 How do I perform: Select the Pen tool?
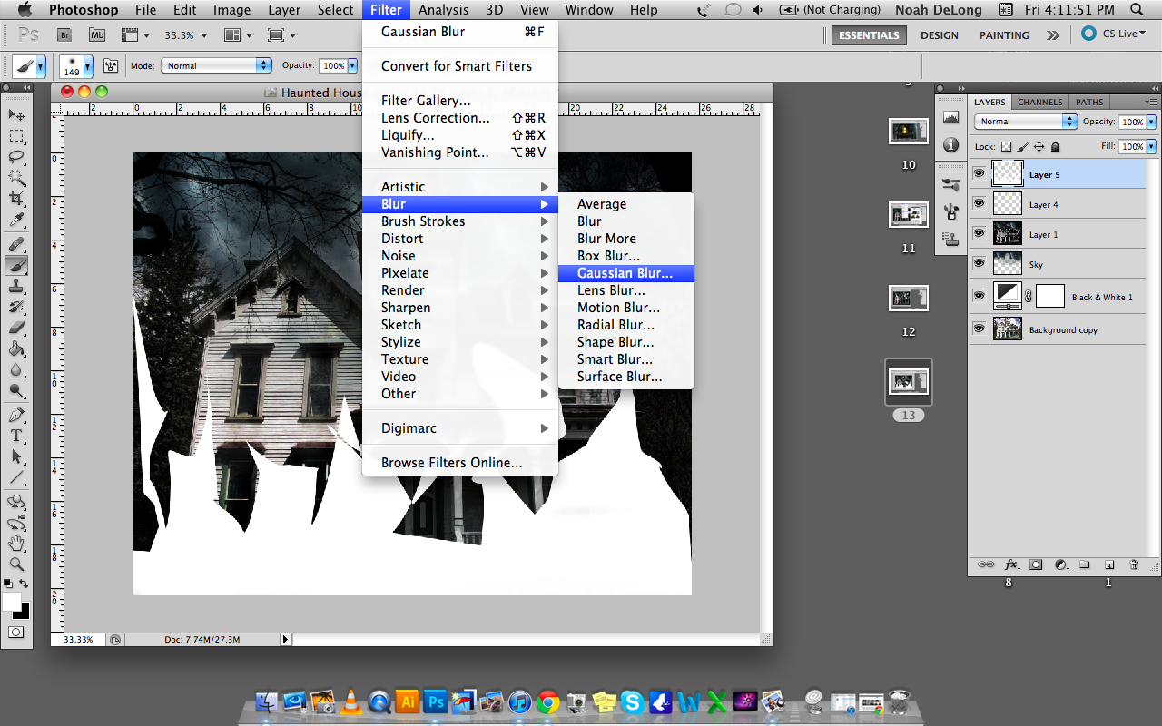click(16, 416)
